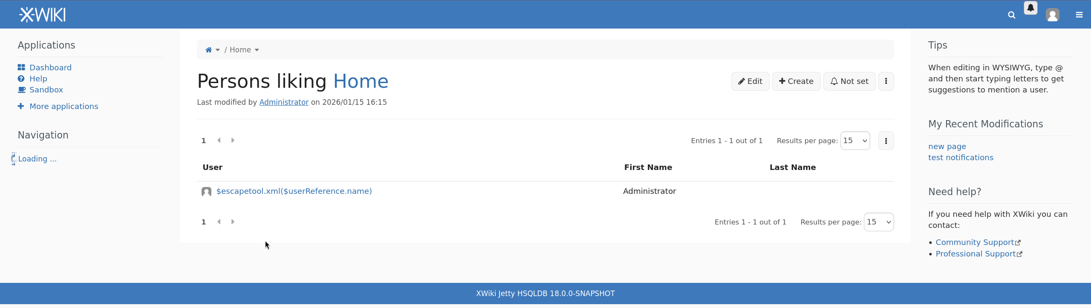Go to previous page in bottom pagination
The image size is (1091, 308).
click(219, 222)
